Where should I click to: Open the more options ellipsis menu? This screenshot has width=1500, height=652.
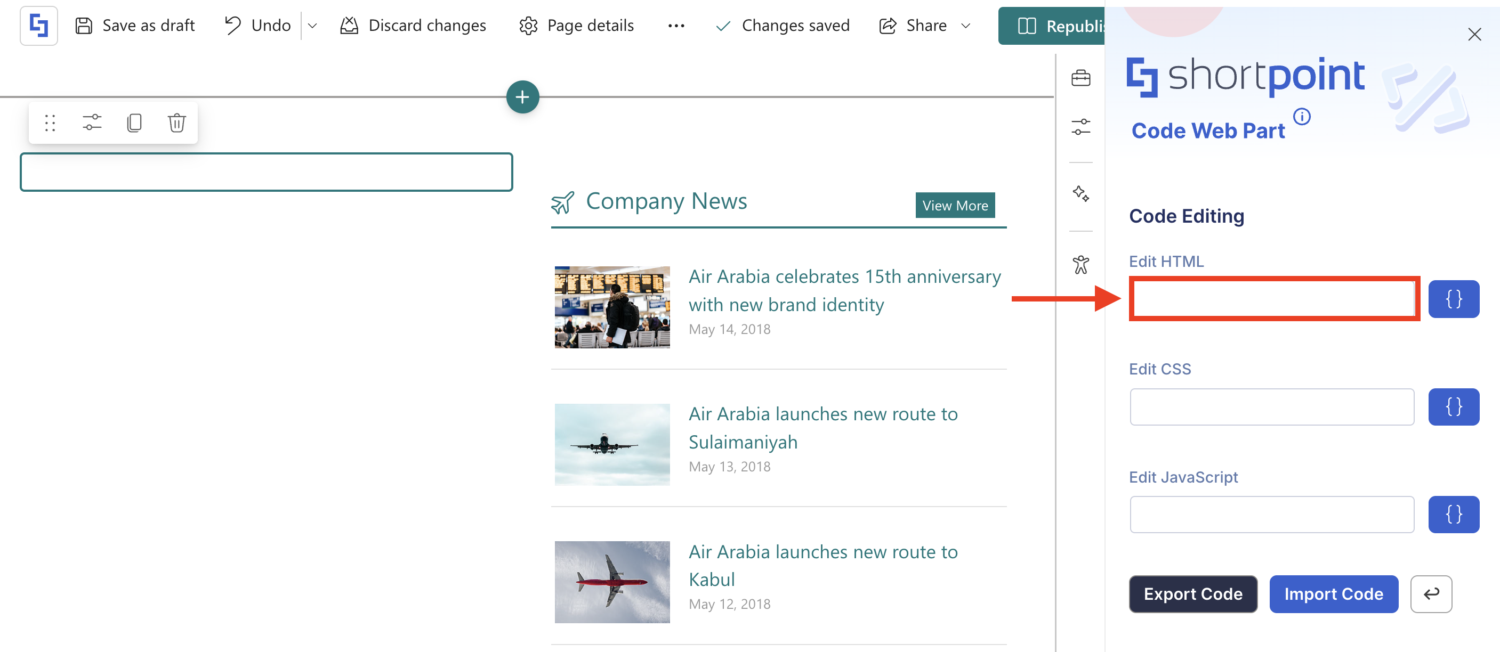pyautogui.click(x=675, y=26)
